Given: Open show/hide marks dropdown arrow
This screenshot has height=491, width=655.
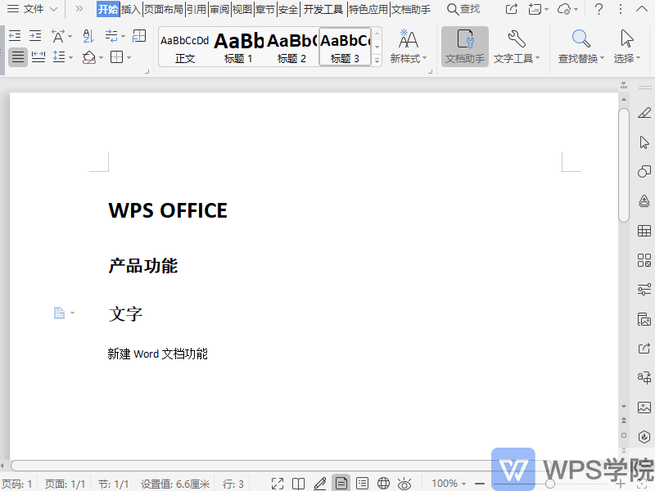Looking at the screenshot, I should tap(123, 37).
